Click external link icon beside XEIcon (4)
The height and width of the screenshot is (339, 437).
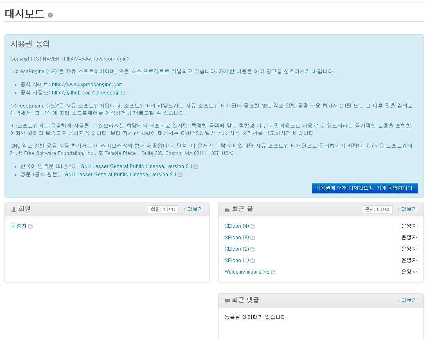point(253,226)
